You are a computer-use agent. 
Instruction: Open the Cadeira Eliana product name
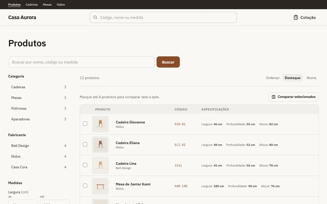(128, 143)
